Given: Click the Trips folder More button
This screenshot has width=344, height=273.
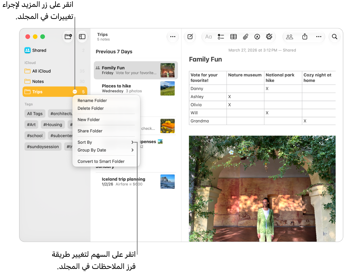Looking at the screenshot, I should pyautogui.click(x=75, y=92).
